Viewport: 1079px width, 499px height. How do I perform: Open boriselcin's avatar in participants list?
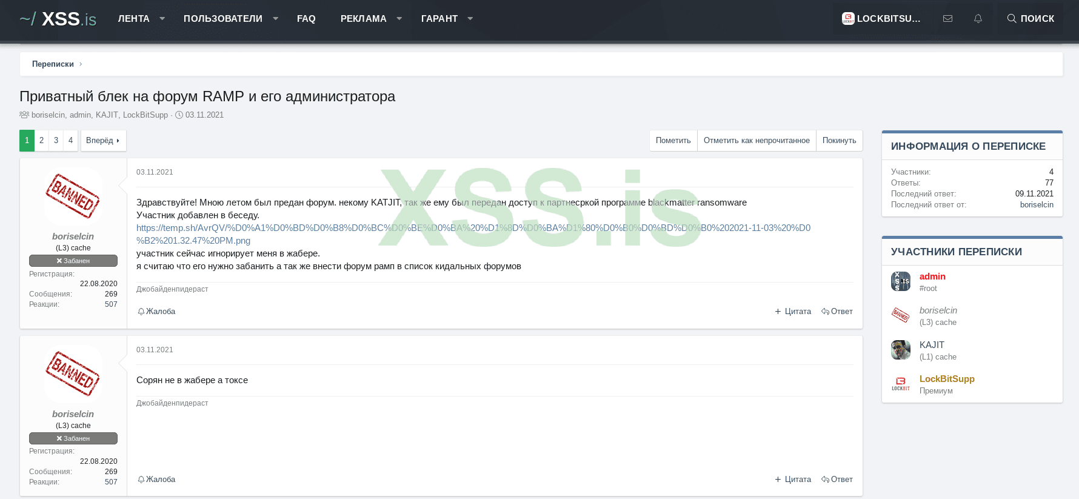point(901,315)
